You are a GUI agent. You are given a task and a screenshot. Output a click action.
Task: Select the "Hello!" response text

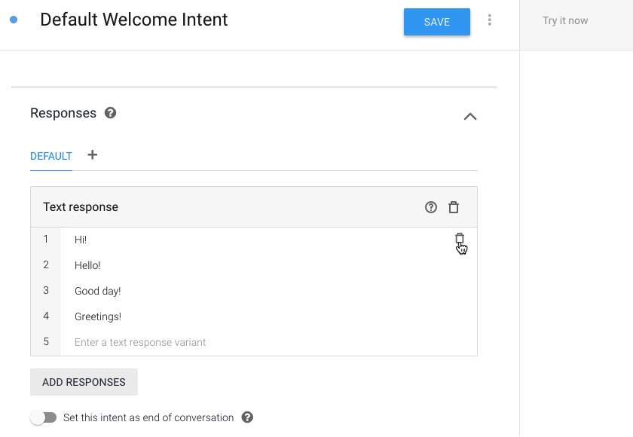[87, 265]
